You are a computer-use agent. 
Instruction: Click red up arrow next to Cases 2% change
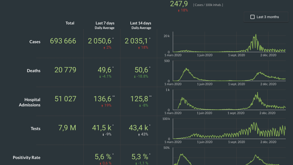(x=104, y=48)
